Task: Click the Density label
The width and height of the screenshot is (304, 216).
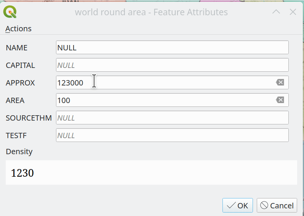Action: coord(19,152)
